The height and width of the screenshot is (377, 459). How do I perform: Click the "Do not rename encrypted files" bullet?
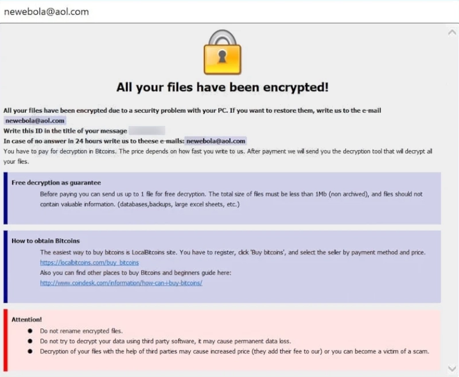coord(81,331)
